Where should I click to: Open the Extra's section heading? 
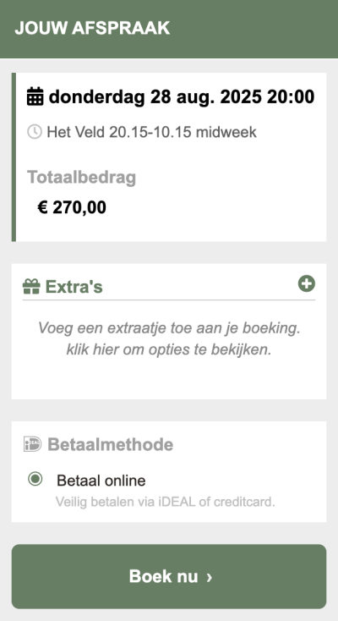(74, 287)
